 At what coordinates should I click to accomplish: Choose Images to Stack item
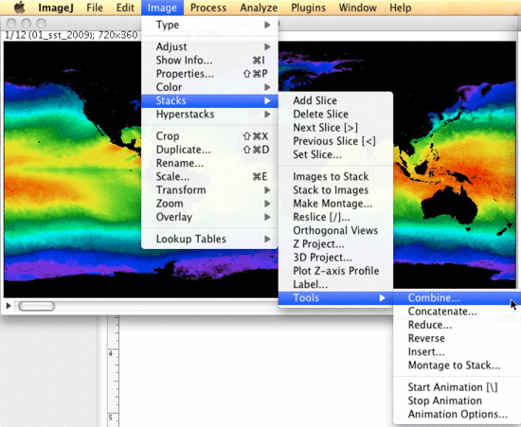335,177
